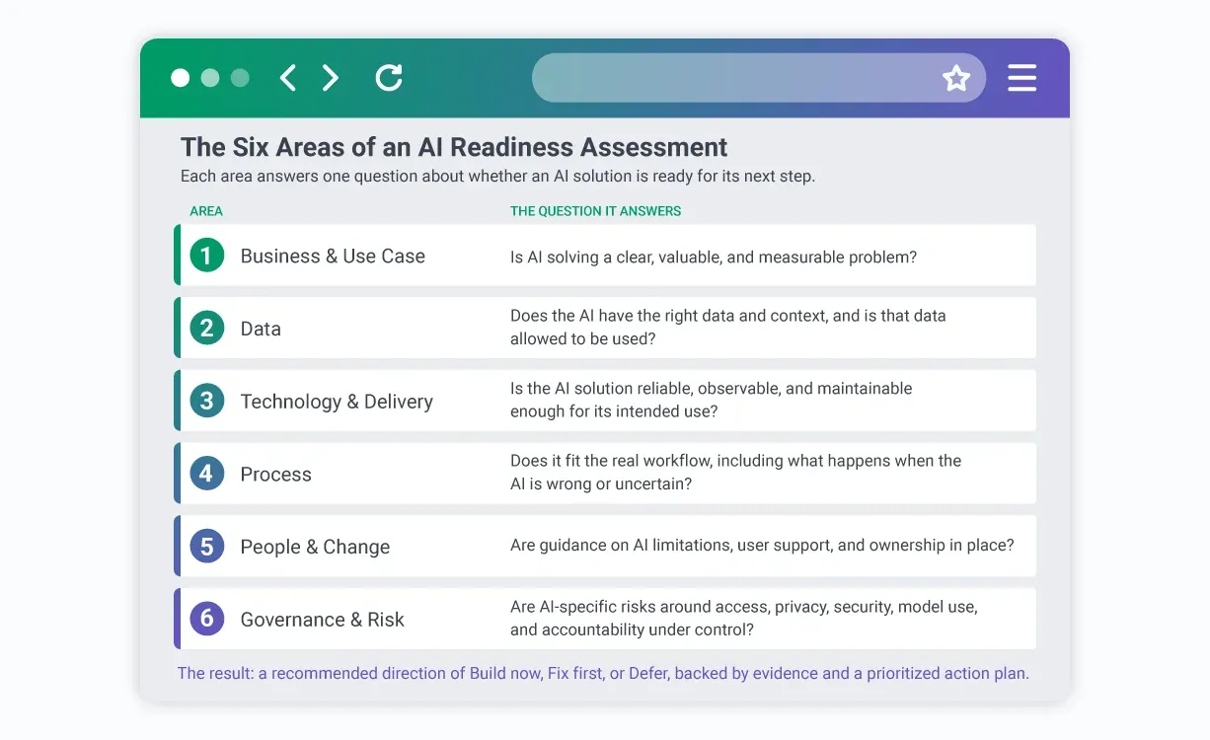
Task: Click THE QUESTION IT ANSWERS header
Action: coord(595,211)
